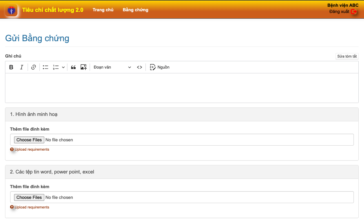Go to Trang chủ menu item

103,10
